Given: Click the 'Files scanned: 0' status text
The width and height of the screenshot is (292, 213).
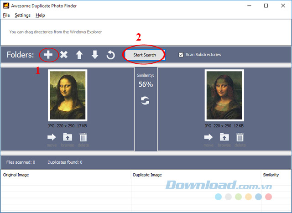Looking at the screenshot, I should click(x=21, y=162).
